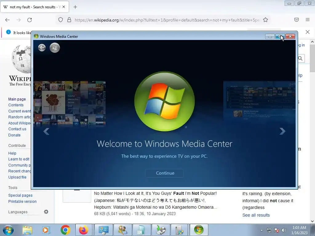Open the TV guide preview thumbnail
The image size is (315, 236).
pyautogui.click(x=259, y=101)
